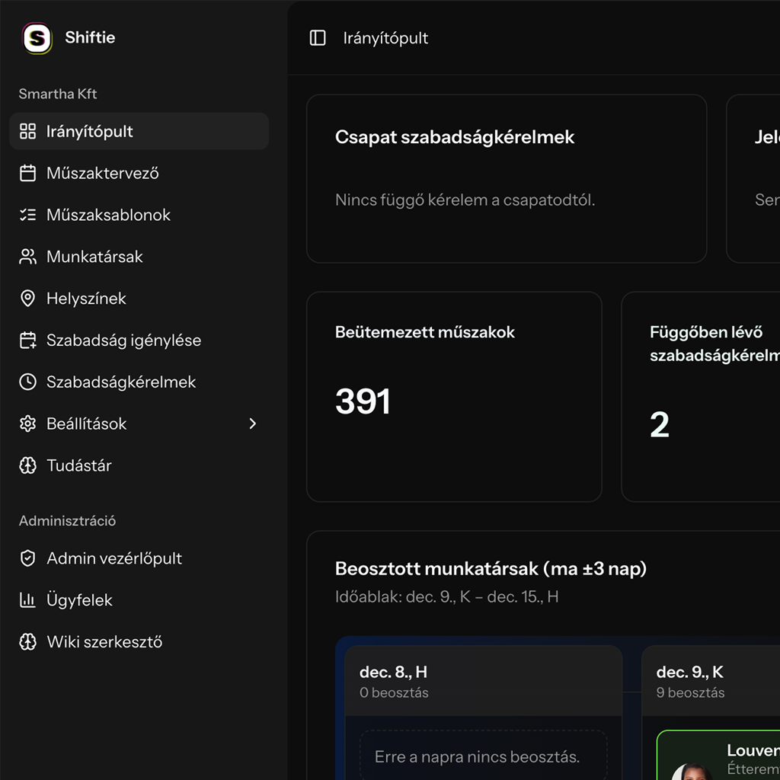This screenshot has width=780, height=780.
Task: Open the Függőben lévő szabadságkérelmek card
Action: pyautogui.click(x=701, y=396)
